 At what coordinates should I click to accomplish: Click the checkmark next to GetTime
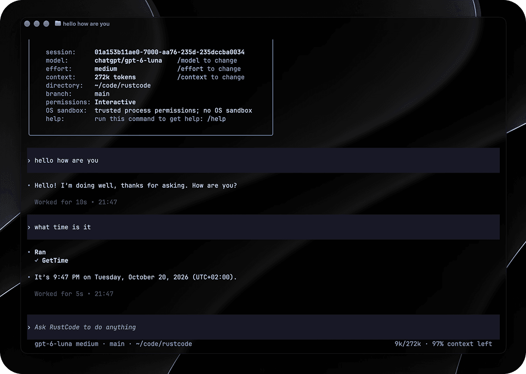pos(37,260)
